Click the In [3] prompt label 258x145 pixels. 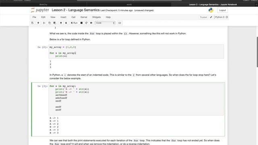click(42, 86)
